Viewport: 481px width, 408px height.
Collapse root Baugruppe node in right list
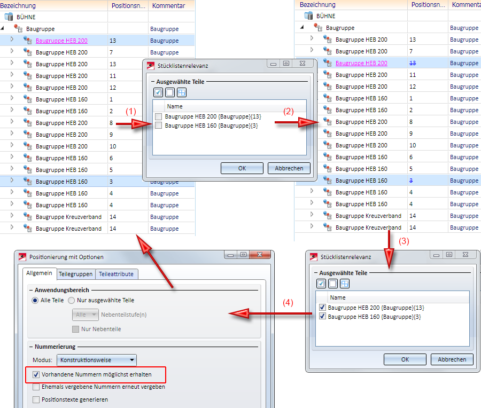(x=302, y=27)
